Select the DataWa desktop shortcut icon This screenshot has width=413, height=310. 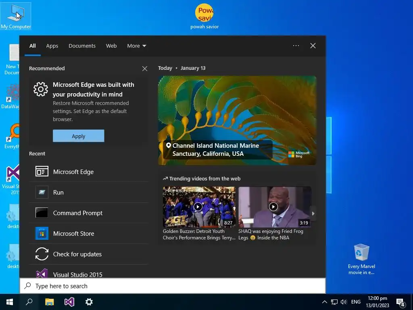click(10, 96)
